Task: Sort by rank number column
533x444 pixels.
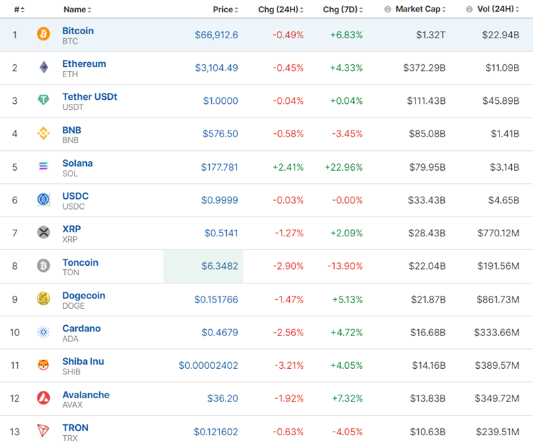Action: pos(19,10)
